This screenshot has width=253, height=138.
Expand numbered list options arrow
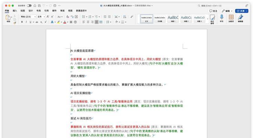(x=93, y=17)
